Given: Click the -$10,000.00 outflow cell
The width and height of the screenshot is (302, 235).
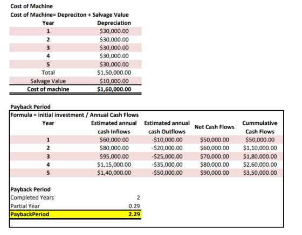Looking at the screenshot, I should point(167,140).
